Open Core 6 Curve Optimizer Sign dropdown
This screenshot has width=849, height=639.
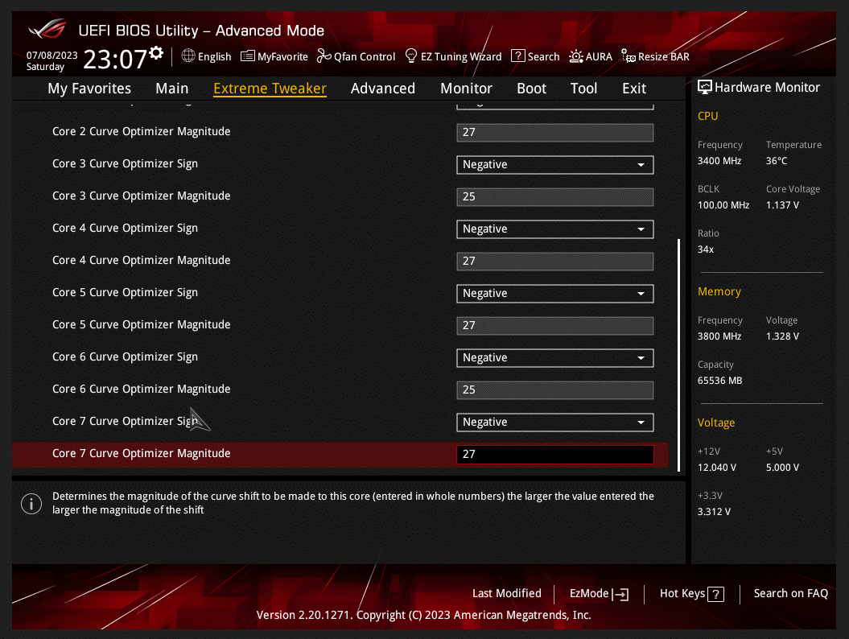pyautogui.click(x=555, y=358)
